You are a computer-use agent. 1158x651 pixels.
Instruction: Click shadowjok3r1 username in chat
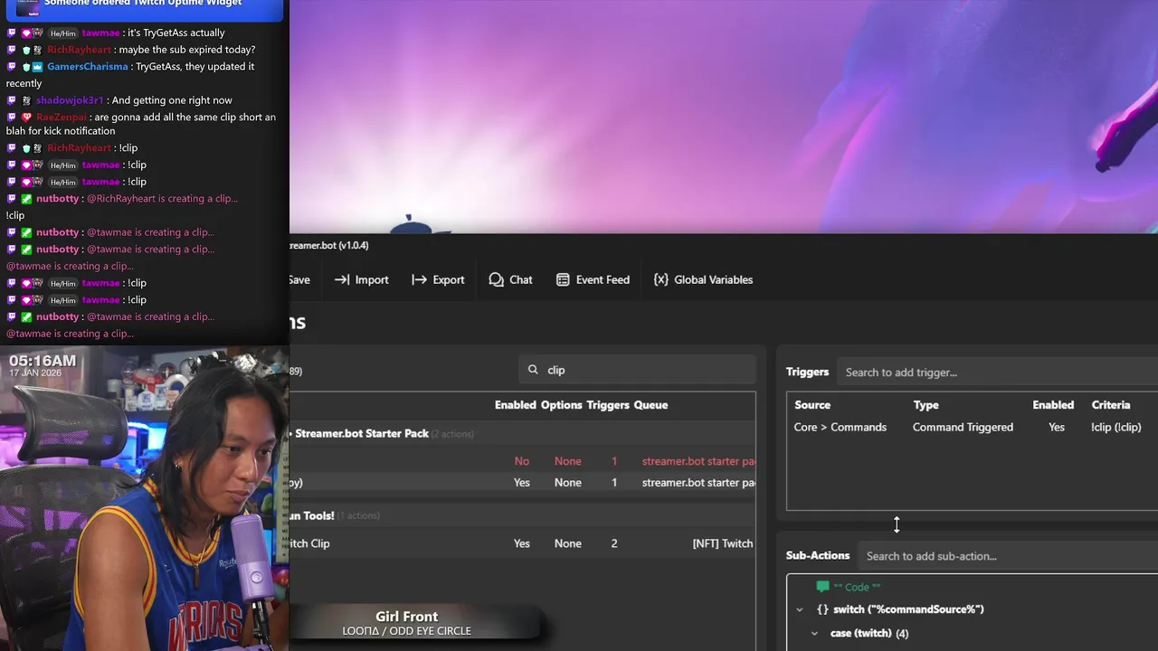click(x=70, y=100)
